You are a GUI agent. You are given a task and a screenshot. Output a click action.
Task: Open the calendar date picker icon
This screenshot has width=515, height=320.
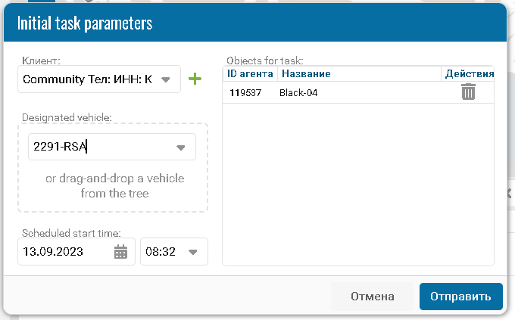point(121,252)
